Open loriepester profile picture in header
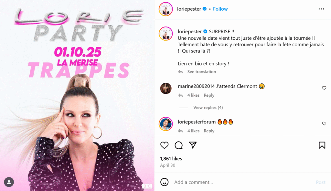 click(x=166, y=9)
